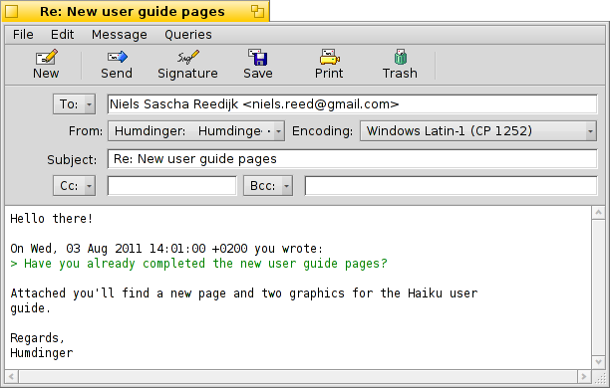Print the email using the printer icon
Viewport: 610px width, 388px height.
pos(329,57)
